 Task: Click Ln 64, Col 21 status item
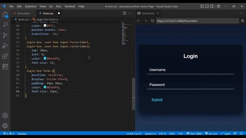pos(134,134)
